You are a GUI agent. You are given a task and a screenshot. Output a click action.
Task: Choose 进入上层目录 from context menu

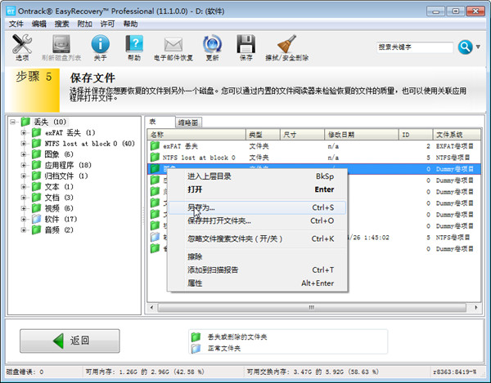coord(257,176)
